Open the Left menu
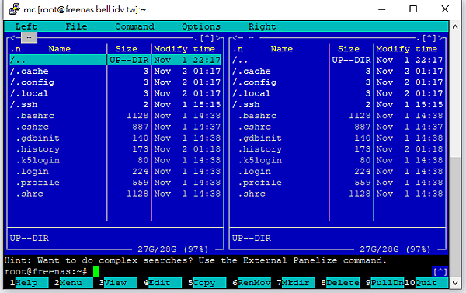Image resolution: width=466 pixels, height=293 pixels. pos(26,26)
